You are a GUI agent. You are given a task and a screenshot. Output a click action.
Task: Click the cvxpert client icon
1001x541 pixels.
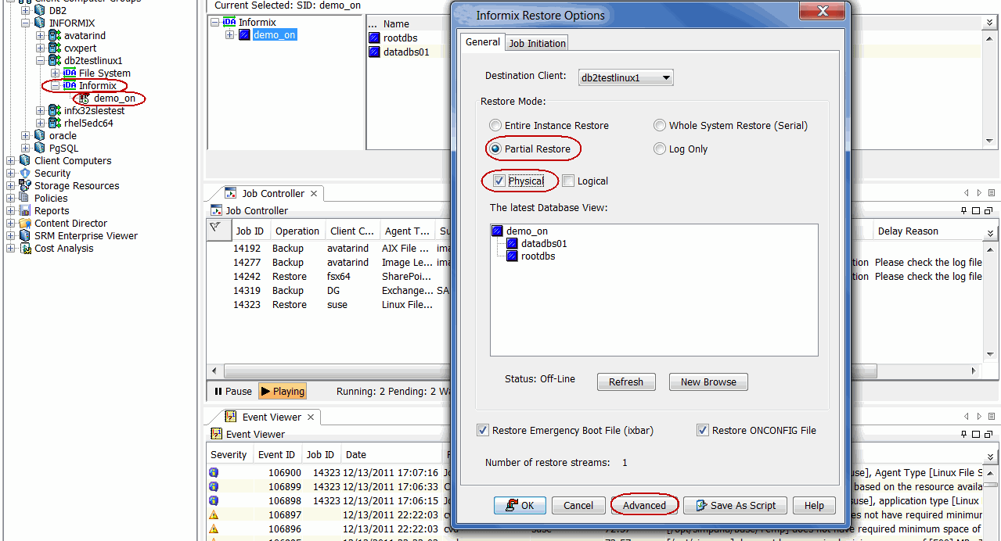(x=55, y=48)
